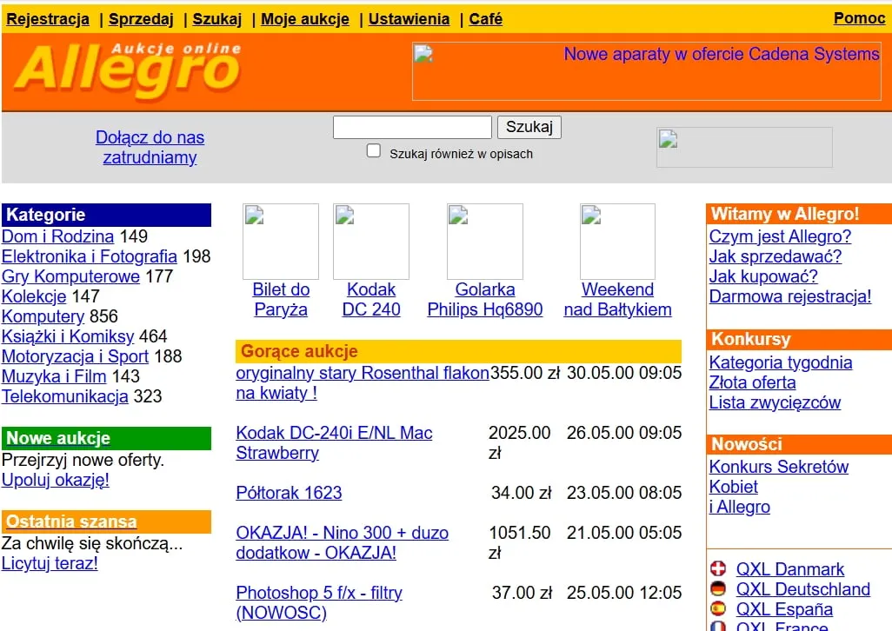Open the Darmowa rejestracja! link
Image resolution: width=892 pixels, height=631 pixels.
coord(789,296)
